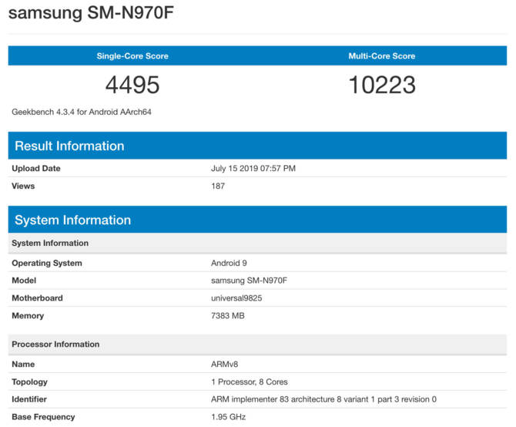Select the 'ARMv8' processor name
516x427 pixels.
click(224, 364)
